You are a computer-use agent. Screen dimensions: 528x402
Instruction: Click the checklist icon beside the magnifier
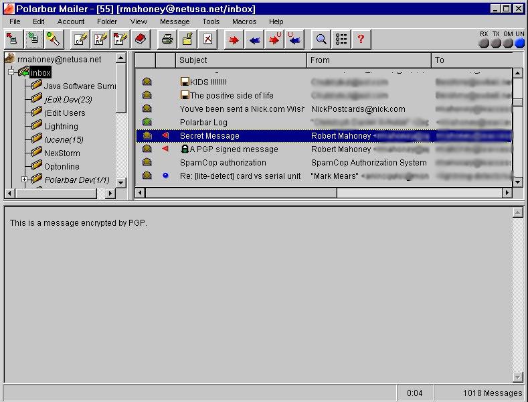coord(341,40)
